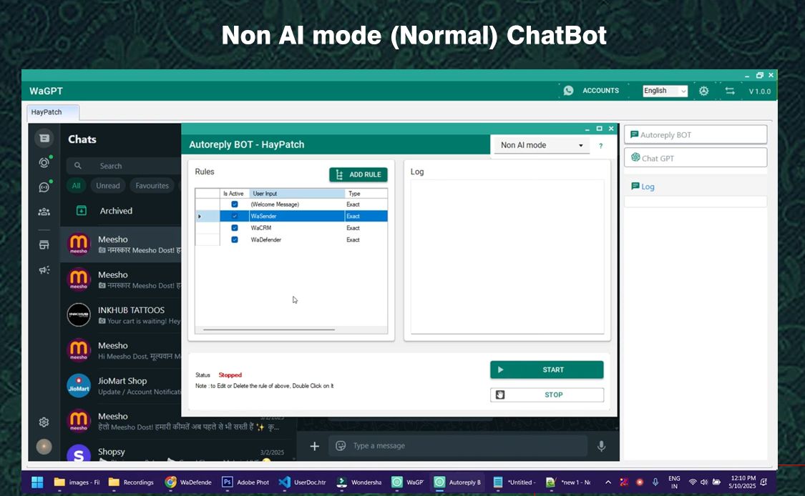Open the Communities icon in sidebar

click(44, 212)
